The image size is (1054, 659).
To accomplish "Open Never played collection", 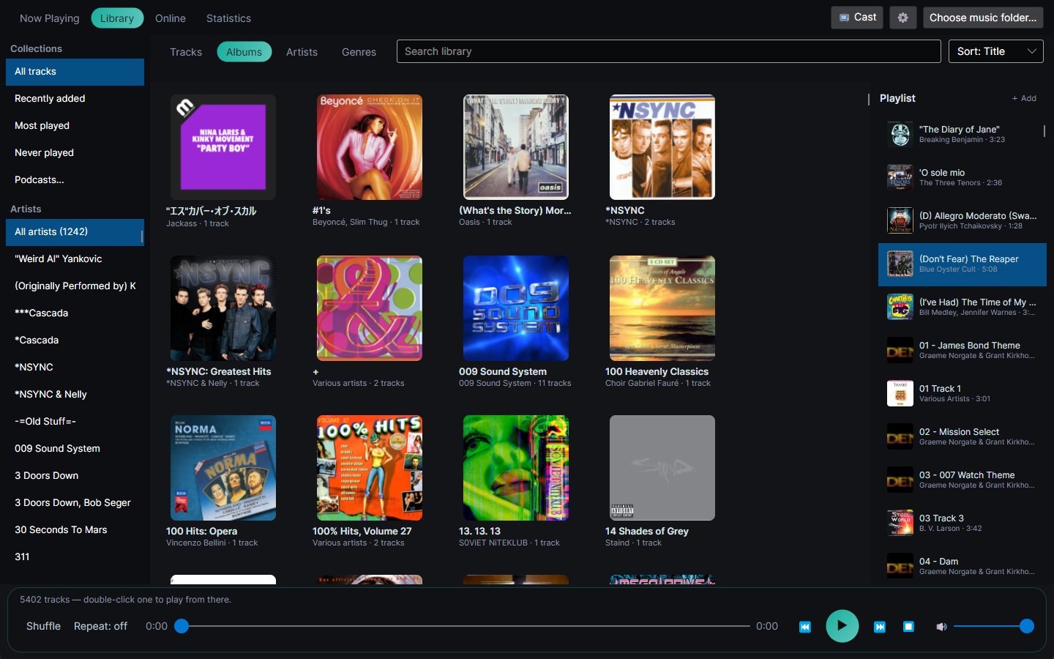I will pyautogui.click(x=75, y=153).
